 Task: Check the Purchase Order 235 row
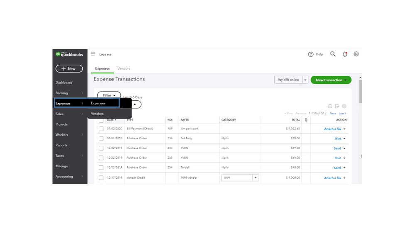pos(101,158)
